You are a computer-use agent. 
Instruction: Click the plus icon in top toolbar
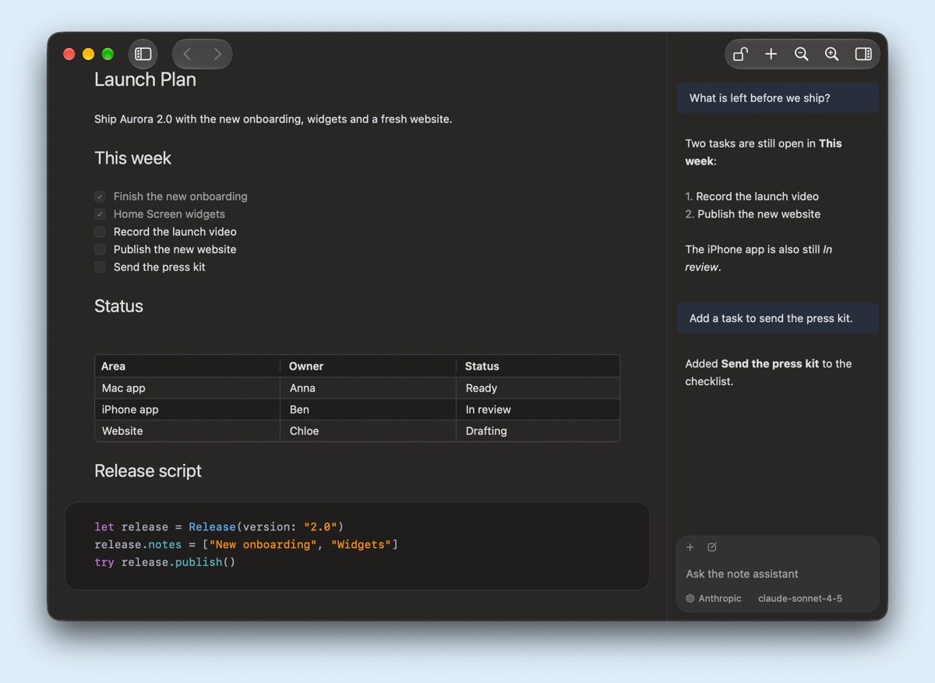[x=771, y=54]
